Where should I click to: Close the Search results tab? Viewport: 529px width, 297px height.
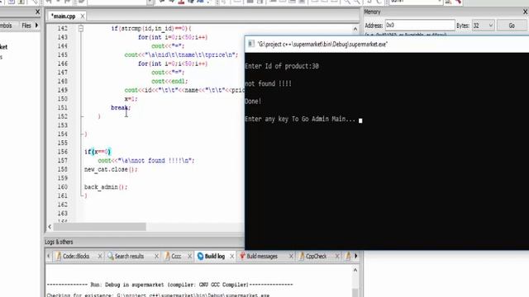[156, 257]
